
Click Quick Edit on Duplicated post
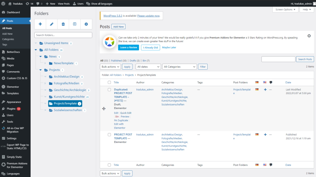pos(126,113)
